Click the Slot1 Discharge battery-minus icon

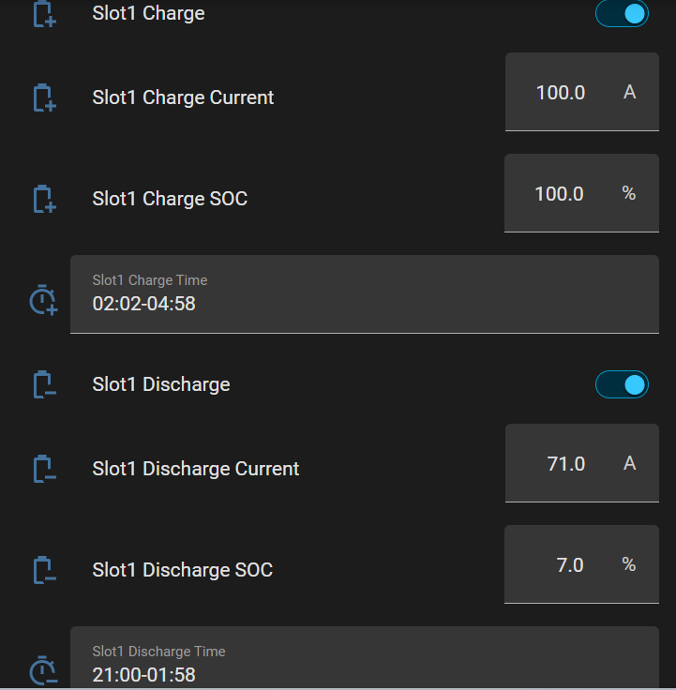click(x=44, y=384)
